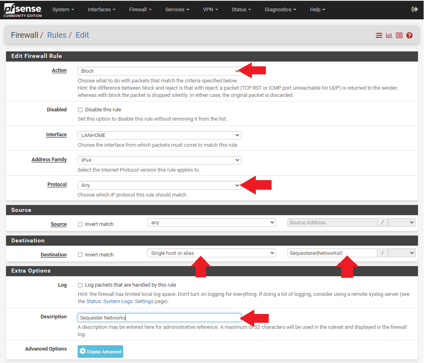The image size is (424, 363).
Task: Follow the Edit breadcrumb link
Action: coord(82,35)
